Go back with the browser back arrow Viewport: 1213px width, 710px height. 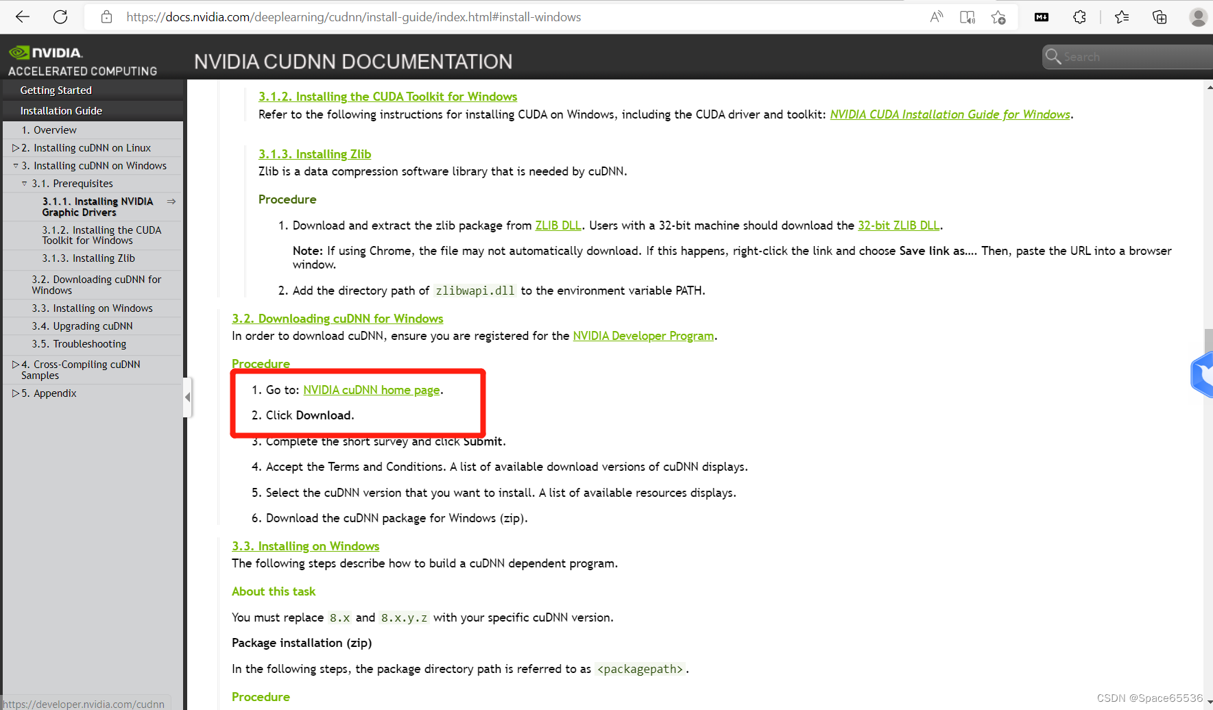pyautogui.click(x=23, y=17)
